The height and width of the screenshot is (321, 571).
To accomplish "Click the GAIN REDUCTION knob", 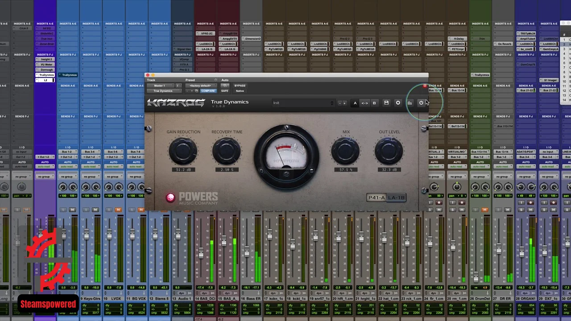I will point(183,151).
